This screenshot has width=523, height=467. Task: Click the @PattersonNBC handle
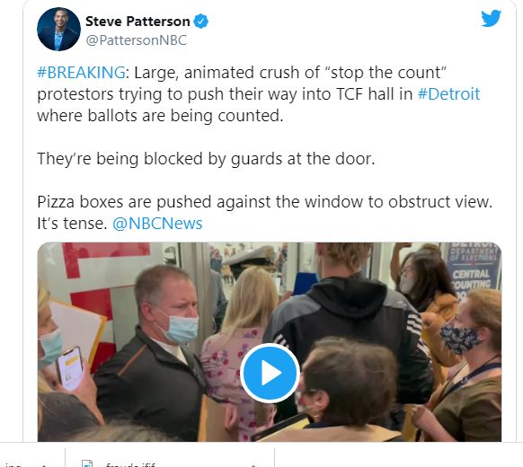136,40
